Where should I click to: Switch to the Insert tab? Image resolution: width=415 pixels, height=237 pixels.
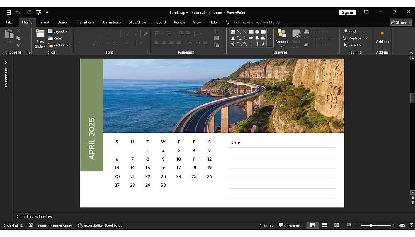[x=45, y=22]
